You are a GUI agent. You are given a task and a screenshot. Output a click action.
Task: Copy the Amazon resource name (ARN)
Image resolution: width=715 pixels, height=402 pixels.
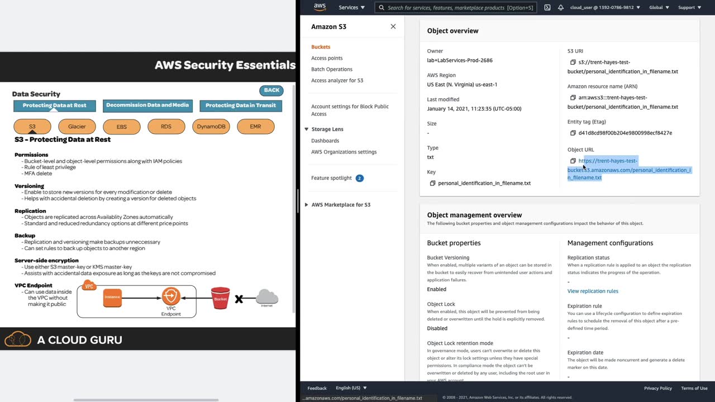[x=573, y=98]
